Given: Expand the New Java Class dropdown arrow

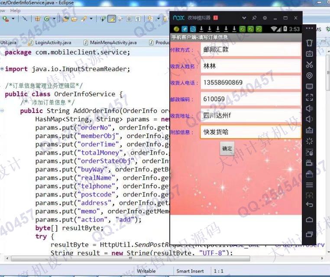Looking at the screenshot, I should (x=54, y=19).
